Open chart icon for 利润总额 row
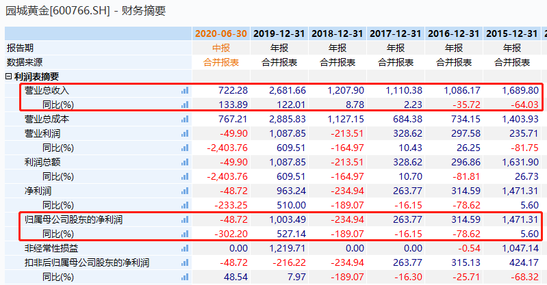547x285 pixels. [185, 163]
